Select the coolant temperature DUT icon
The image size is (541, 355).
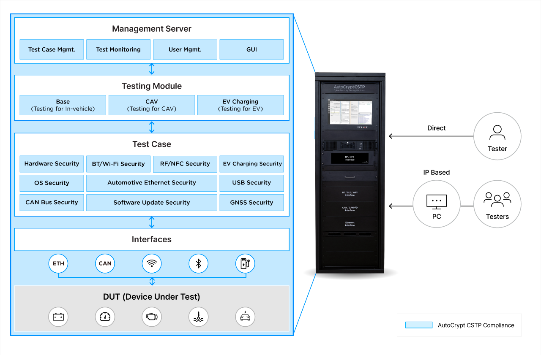198,317
